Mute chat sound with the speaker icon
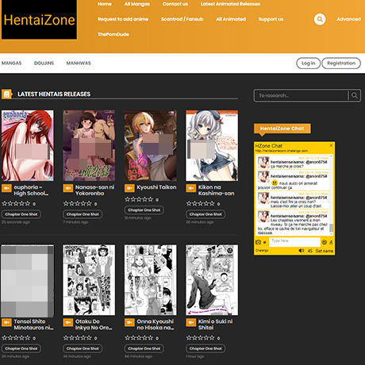365x365 pixels. click(302, 251)
